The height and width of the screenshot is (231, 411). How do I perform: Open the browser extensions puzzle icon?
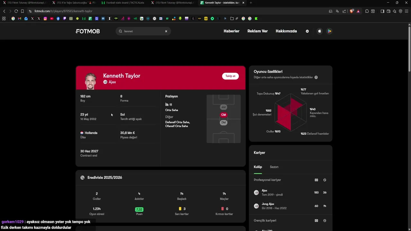[367, 11]
